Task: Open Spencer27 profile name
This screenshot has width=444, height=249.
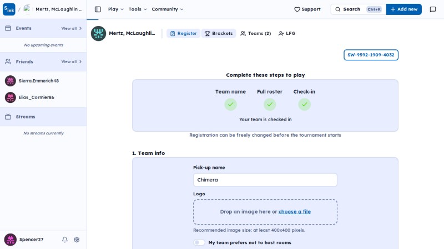Action: 32,240
